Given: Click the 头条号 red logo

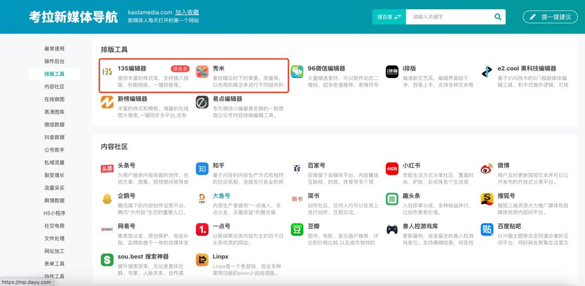Looking at the screenshot, I should (x=107, y=168).
